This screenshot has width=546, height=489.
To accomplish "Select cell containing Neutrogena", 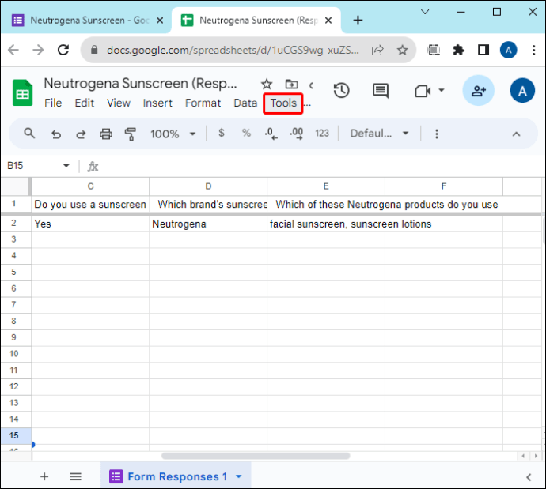I will tap(208, 224).
